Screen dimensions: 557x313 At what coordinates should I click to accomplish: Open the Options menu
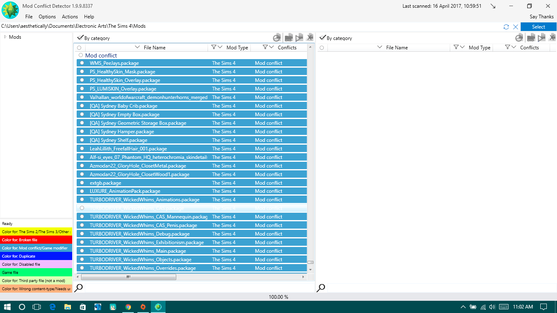[47, 17]
